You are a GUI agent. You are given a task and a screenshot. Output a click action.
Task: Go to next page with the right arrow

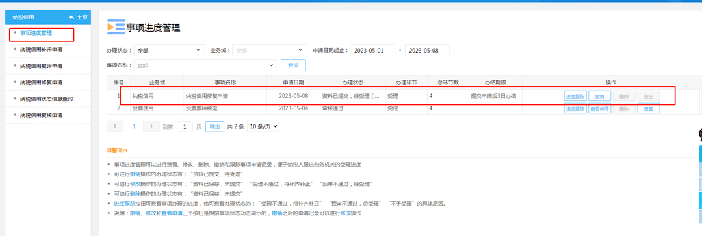pos(151,126)
